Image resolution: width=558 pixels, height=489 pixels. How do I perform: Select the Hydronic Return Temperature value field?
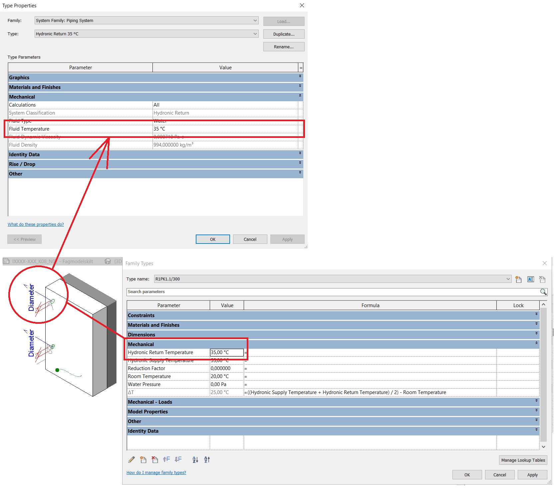(226, 352)
